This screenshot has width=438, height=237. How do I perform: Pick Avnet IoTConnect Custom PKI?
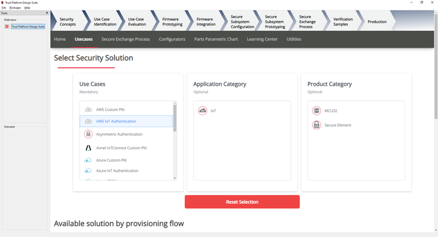(126, 148)
